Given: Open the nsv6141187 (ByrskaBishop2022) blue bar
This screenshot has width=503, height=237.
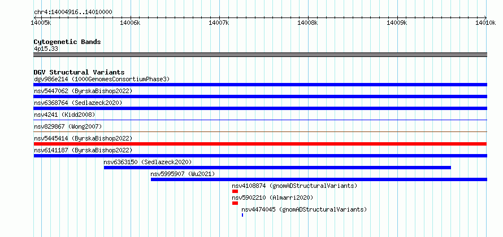Looking at the screenshot, I should [260, 156].
